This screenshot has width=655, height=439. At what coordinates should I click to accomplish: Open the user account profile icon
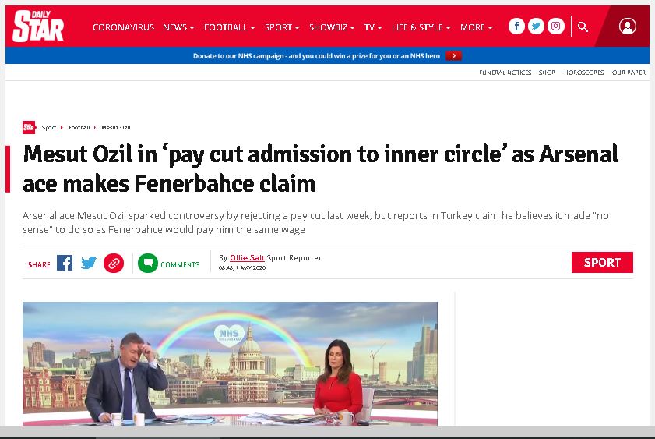click(628, 26)
